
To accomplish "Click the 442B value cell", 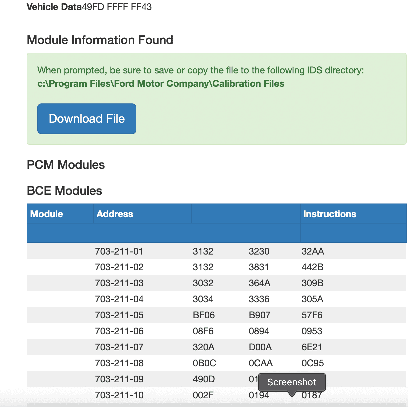I will (x=312, y=267).
